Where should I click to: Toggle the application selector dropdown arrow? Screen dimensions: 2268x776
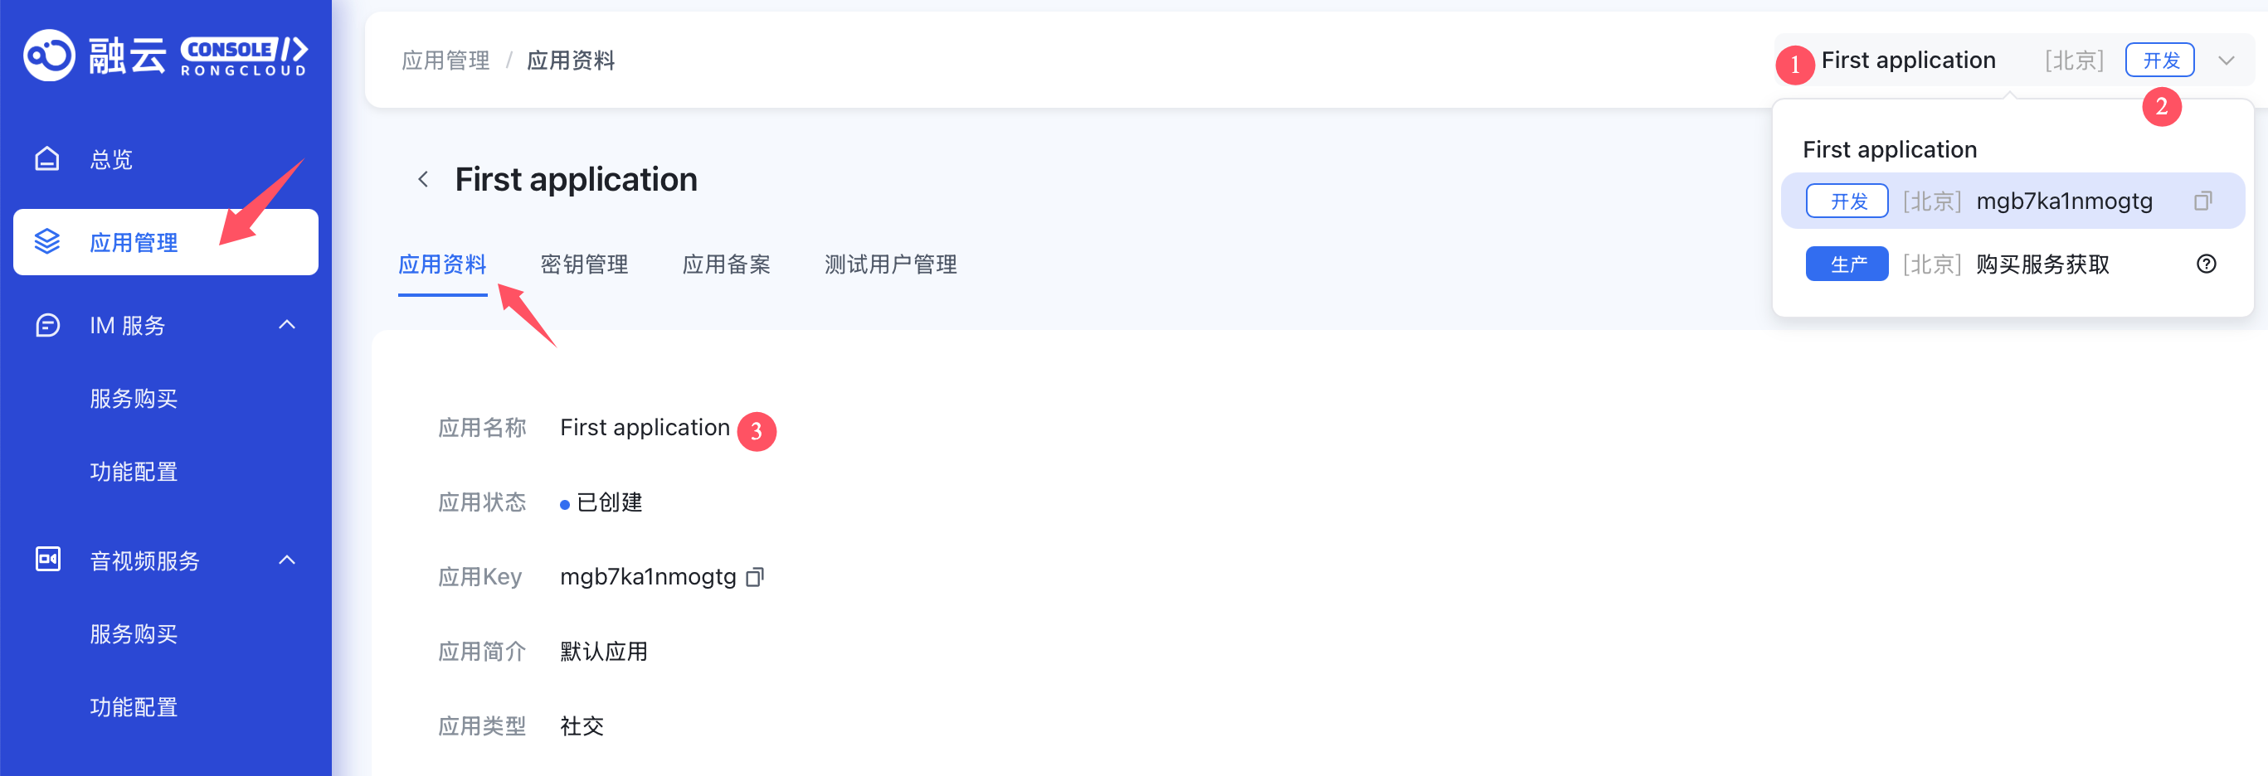point(2227,61)
